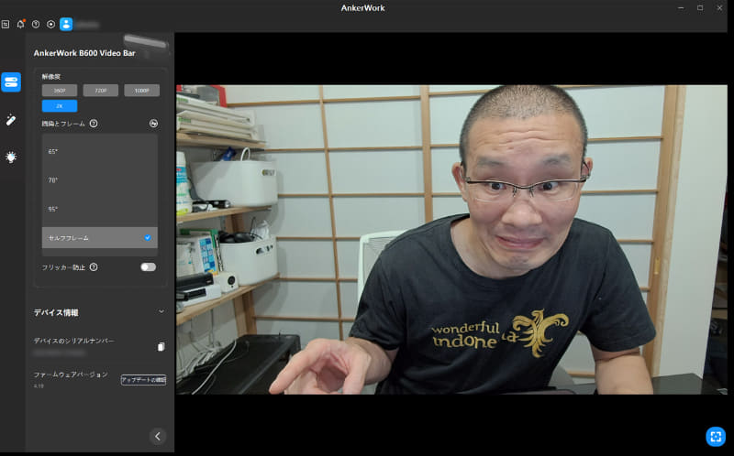Open the notifications bell

(x=20, y=25)
